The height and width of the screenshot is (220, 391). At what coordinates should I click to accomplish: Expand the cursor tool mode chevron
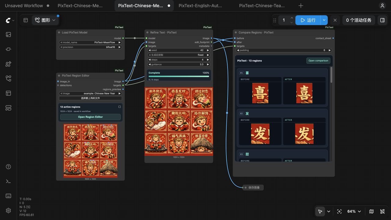[329, 211]
